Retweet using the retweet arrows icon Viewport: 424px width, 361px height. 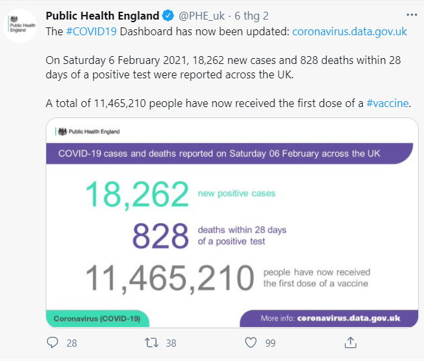151,343
